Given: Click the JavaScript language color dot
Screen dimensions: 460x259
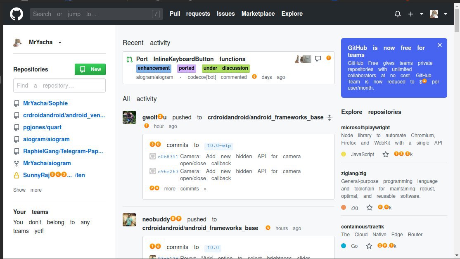Looking at the screenshot, I should click(344, 154).
